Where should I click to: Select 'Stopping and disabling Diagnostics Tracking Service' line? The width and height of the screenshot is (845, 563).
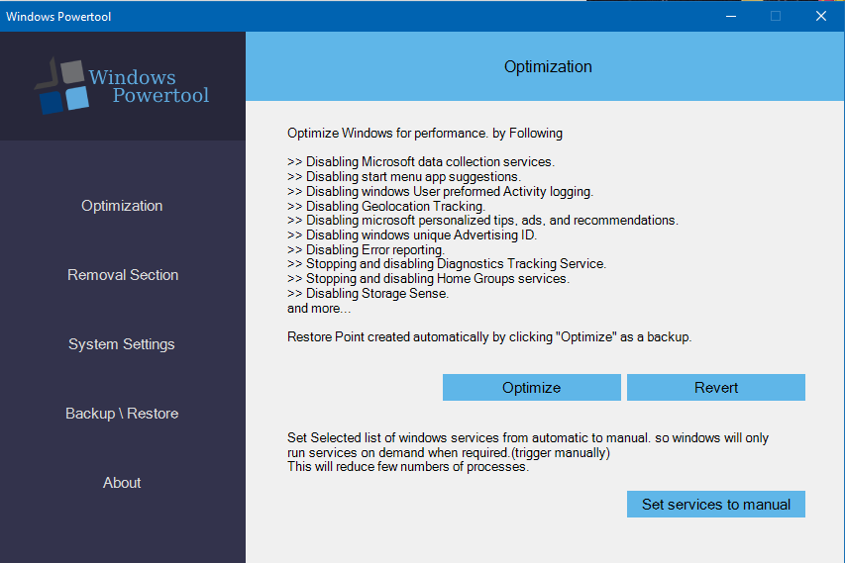[447, 264]
